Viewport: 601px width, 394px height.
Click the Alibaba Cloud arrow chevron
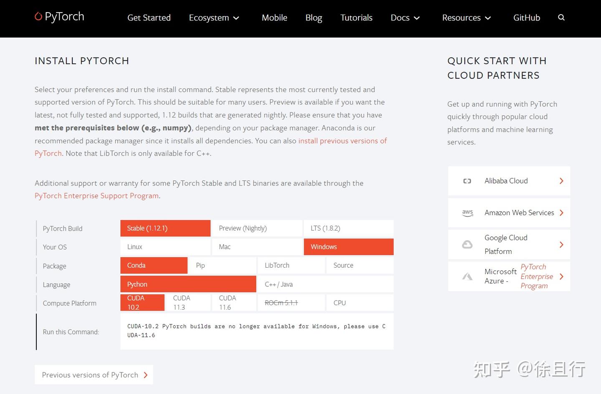pyautogui.click(x=561, y=181)
